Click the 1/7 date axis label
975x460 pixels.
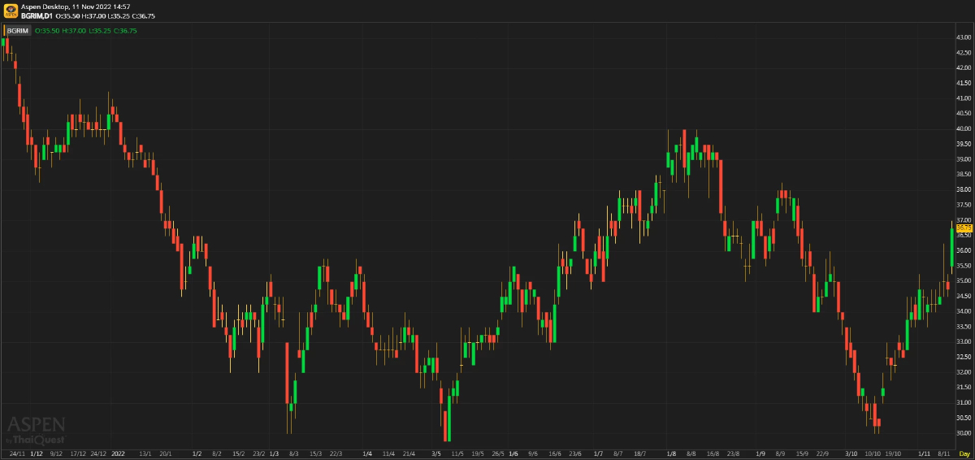click(x=598, y=453)
